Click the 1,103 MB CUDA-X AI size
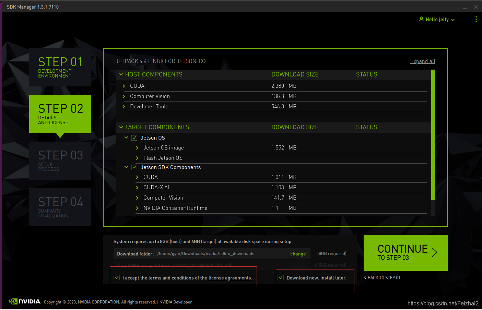482x310 pixels. (284, 188)
